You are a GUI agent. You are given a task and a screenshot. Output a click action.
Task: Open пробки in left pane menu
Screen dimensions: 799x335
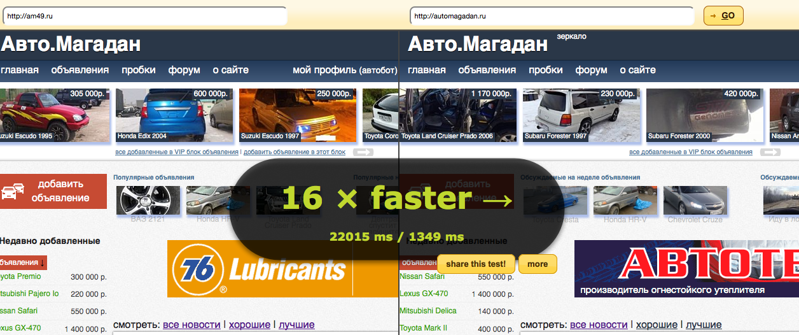point(139,70)
